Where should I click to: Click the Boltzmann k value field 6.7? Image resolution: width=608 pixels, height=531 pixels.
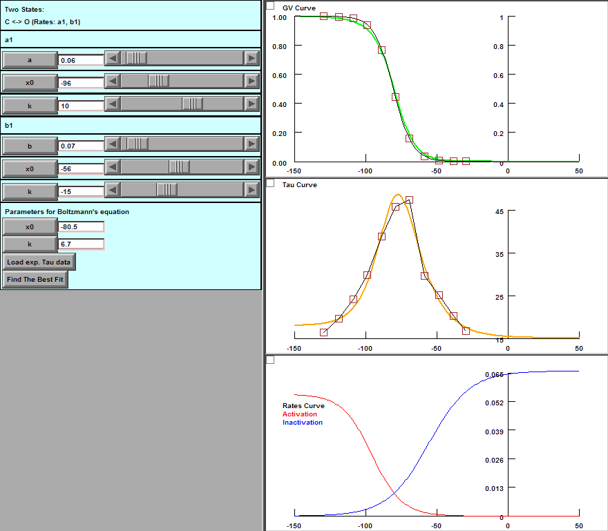[x=81, y=244]
